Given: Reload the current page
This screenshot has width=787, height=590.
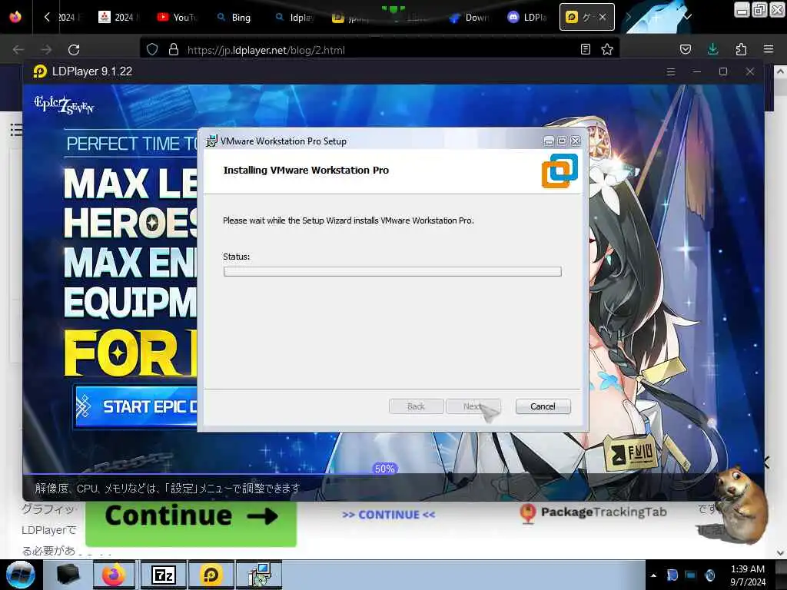Looking at the screenshot, I should coord(74,49).
